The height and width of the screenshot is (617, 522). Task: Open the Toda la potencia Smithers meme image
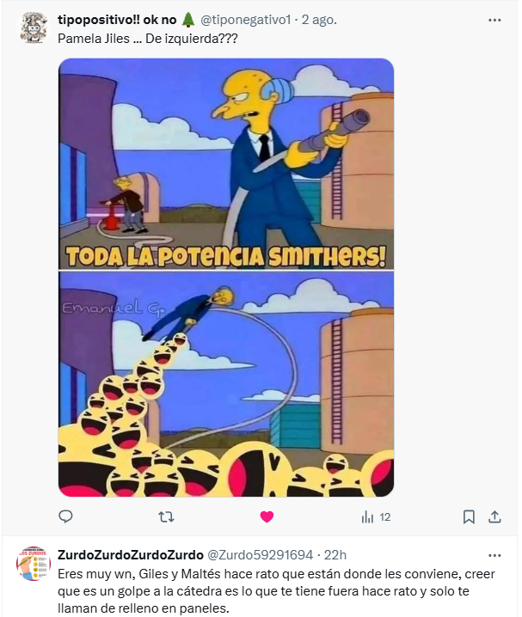[226, 163]
